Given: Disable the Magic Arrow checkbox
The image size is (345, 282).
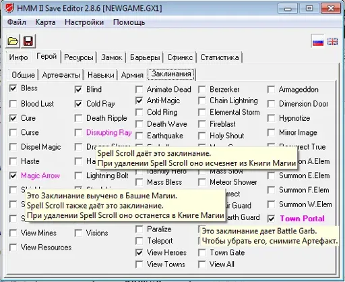Looking at the screenshot, I should [x=13, y=175].
